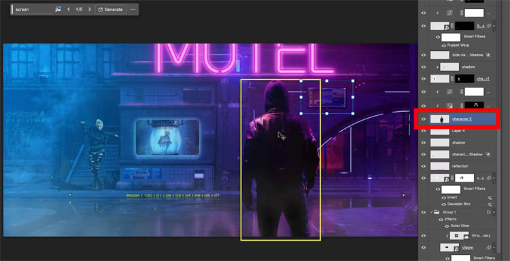Edit the prompt field containing 'screen'
The height and width of the screenshot is (261, 510).
(33, 9)
